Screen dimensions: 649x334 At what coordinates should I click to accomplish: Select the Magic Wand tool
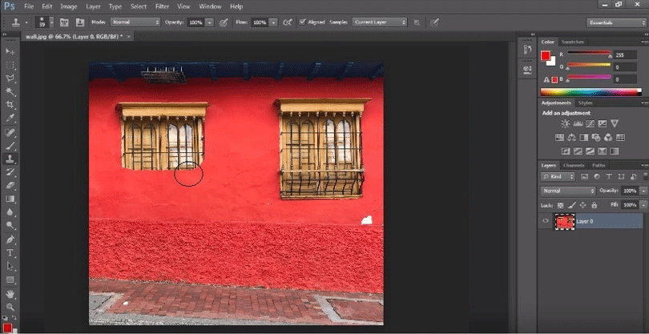(x=10, y=91)
